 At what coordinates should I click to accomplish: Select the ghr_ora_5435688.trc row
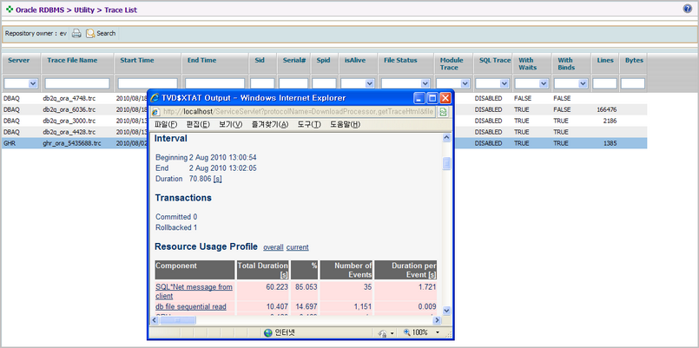(324, 143)
